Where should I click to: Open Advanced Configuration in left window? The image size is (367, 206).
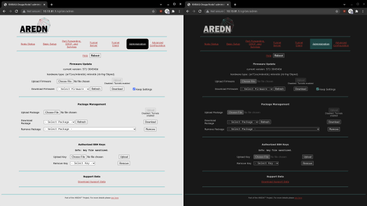pos(158,44)
